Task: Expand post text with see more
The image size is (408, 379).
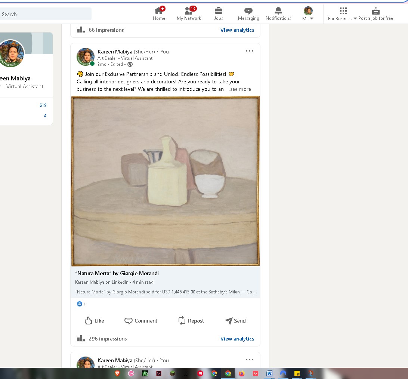Action: pyautogui.click(x=239, y=89)
